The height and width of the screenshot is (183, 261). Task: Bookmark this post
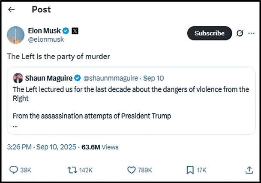tap(190, 170)
